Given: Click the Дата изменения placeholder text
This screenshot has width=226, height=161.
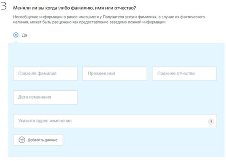Looking at the screenshot, I should pyautogui.click(x=35, y=97).
